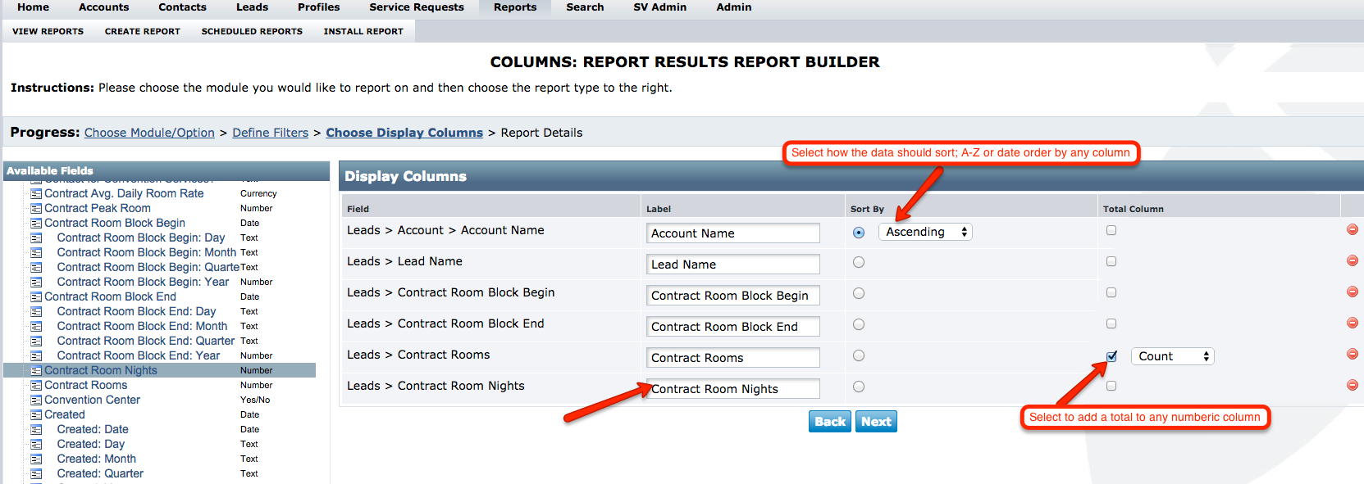Viewport: 1364px width, 484px height.
Task: Open the Reports tab
Action: (515, 7)
